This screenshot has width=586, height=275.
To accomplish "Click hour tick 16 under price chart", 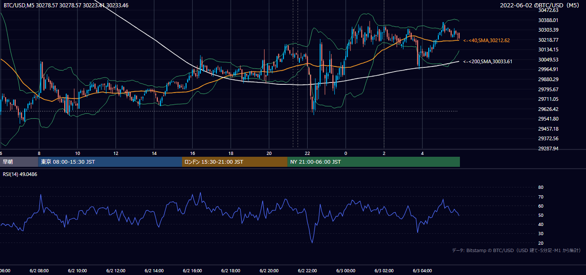I will coord(193,153).
